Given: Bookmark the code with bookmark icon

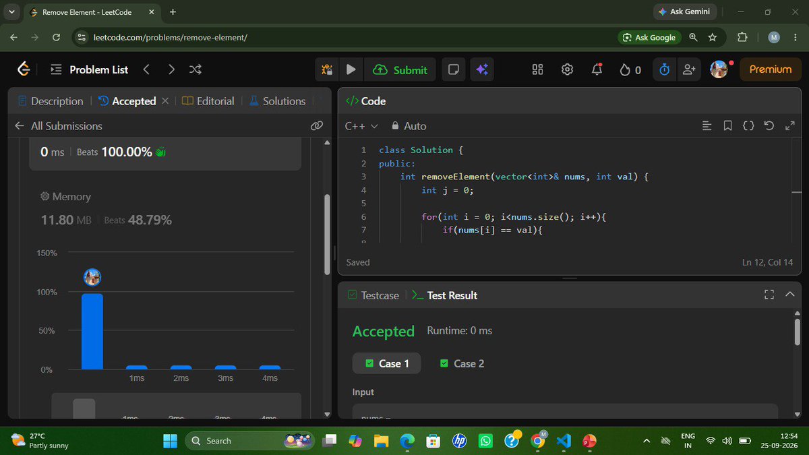Looking at the screenshot, I should (727, 126).
